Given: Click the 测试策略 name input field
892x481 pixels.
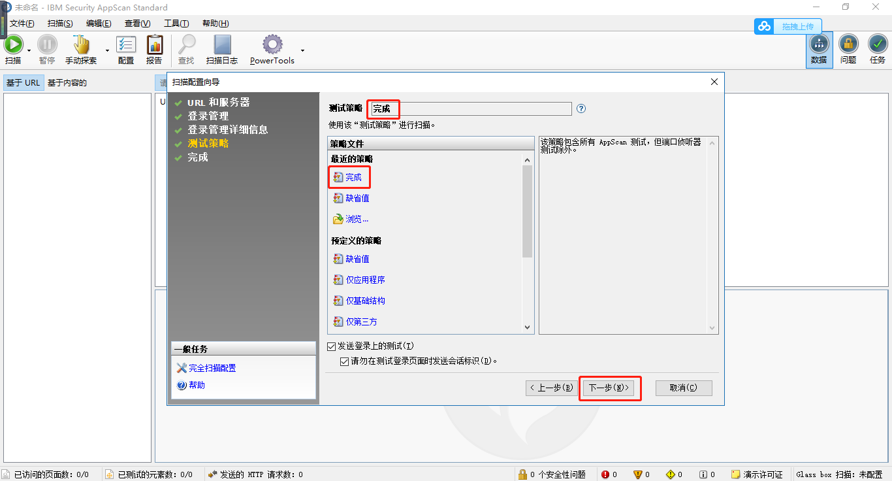Looking at the screenshot, I should (470, 108).
